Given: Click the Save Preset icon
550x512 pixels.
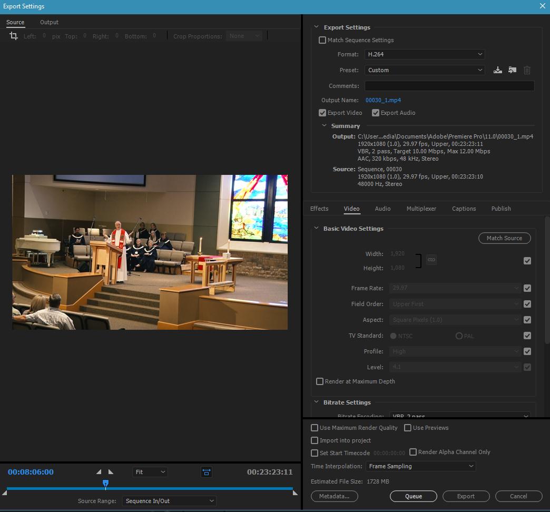Looking at the screenshot, I should tap(498, 70).
